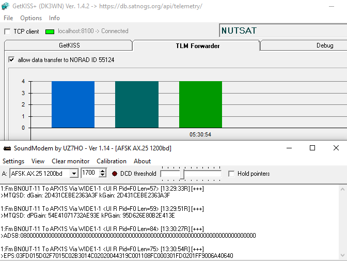This screenshot has height=261, width=347.
Task: Open the About menu in SoundModem
Action: [143, 161]
